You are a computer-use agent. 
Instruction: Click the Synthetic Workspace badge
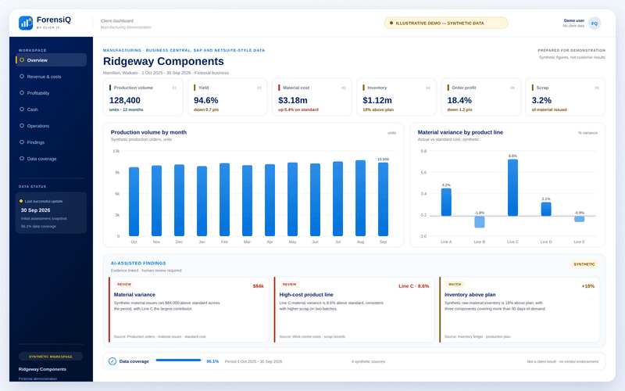tap(51, 357)
